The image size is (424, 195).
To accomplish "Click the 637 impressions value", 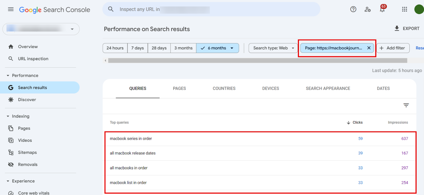I will [405, 139].
